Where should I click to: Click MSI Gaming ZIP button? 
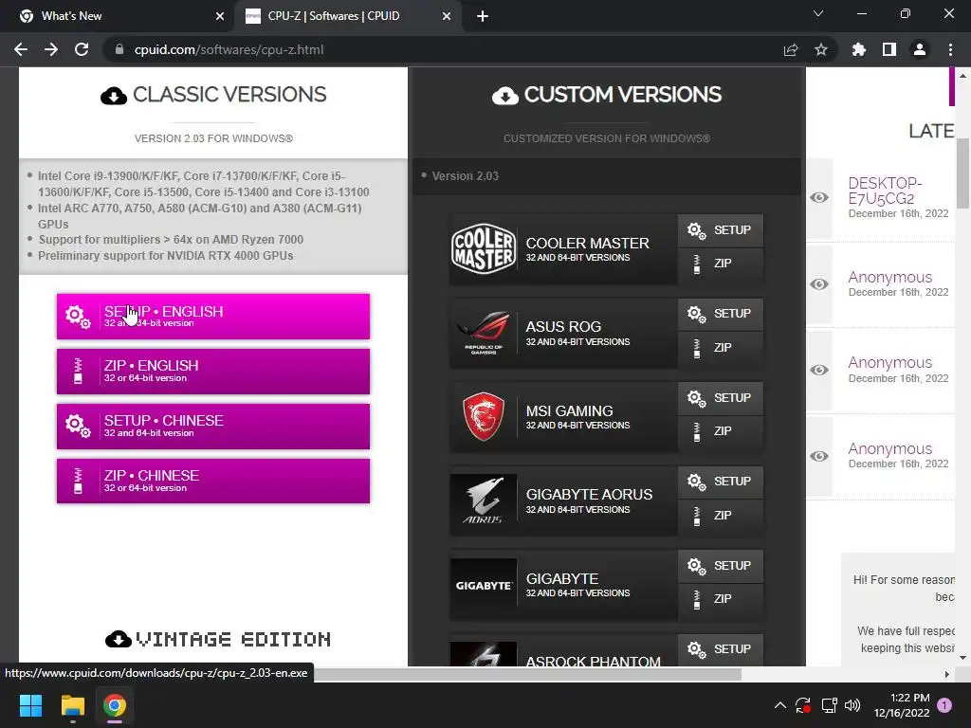point(721,432)
